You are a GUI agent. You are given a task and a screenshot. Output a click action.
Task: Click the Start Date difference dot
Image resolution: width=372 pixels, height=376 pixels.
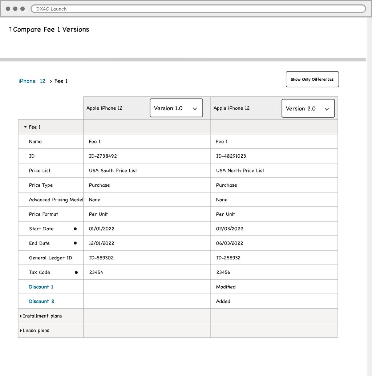point(75,229)
